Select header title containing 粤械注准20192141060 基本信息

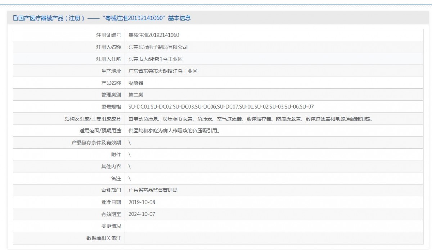(x=104, y=18)
